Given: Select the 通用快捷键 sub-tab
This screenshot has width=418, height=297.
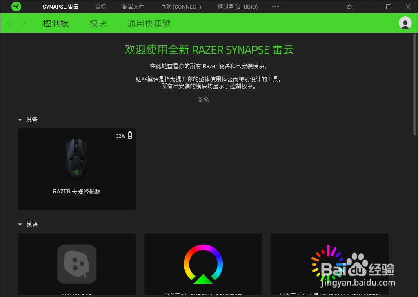Looking at the screenshot, I should pos(149,23).
